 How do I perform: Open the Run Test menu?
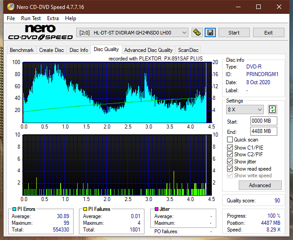31,18
